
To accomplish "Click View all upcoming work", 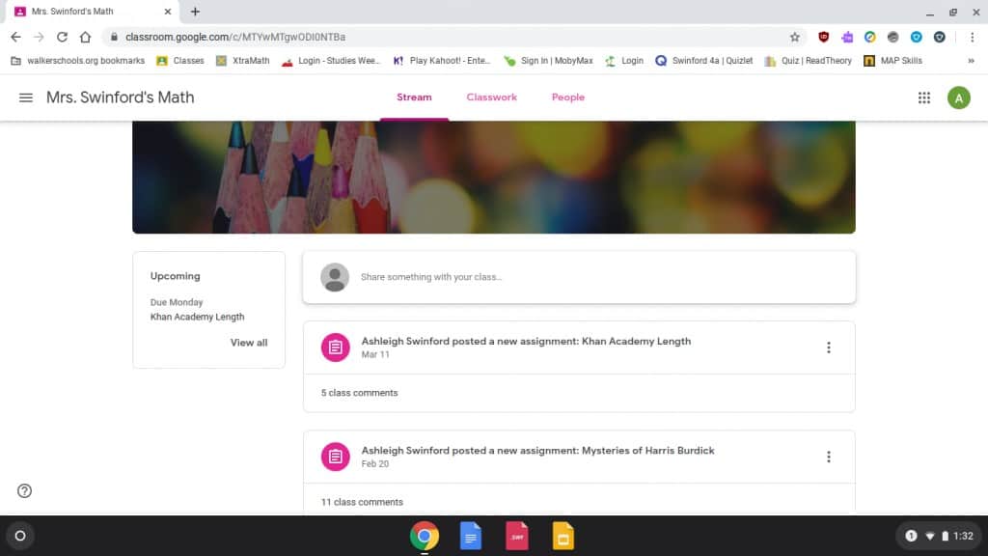I will click(249, 343).
